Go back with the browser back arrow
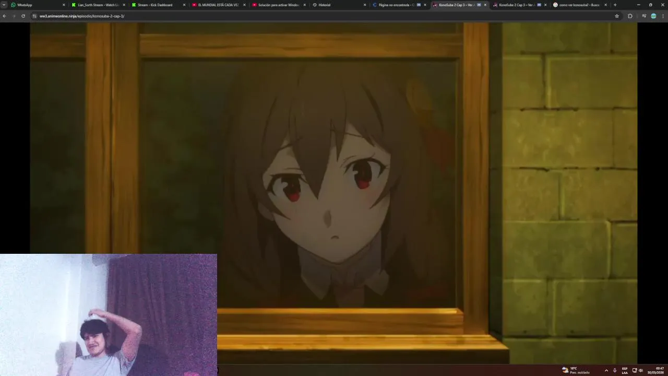Screen dimensions: 668x376 [4, 16]
